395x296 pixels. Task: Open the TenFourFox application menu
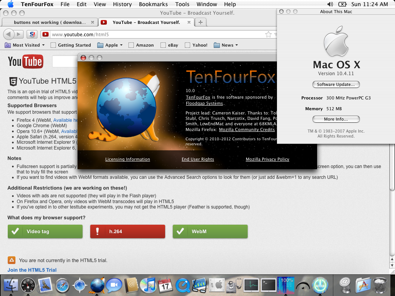[x=37, y=4]
